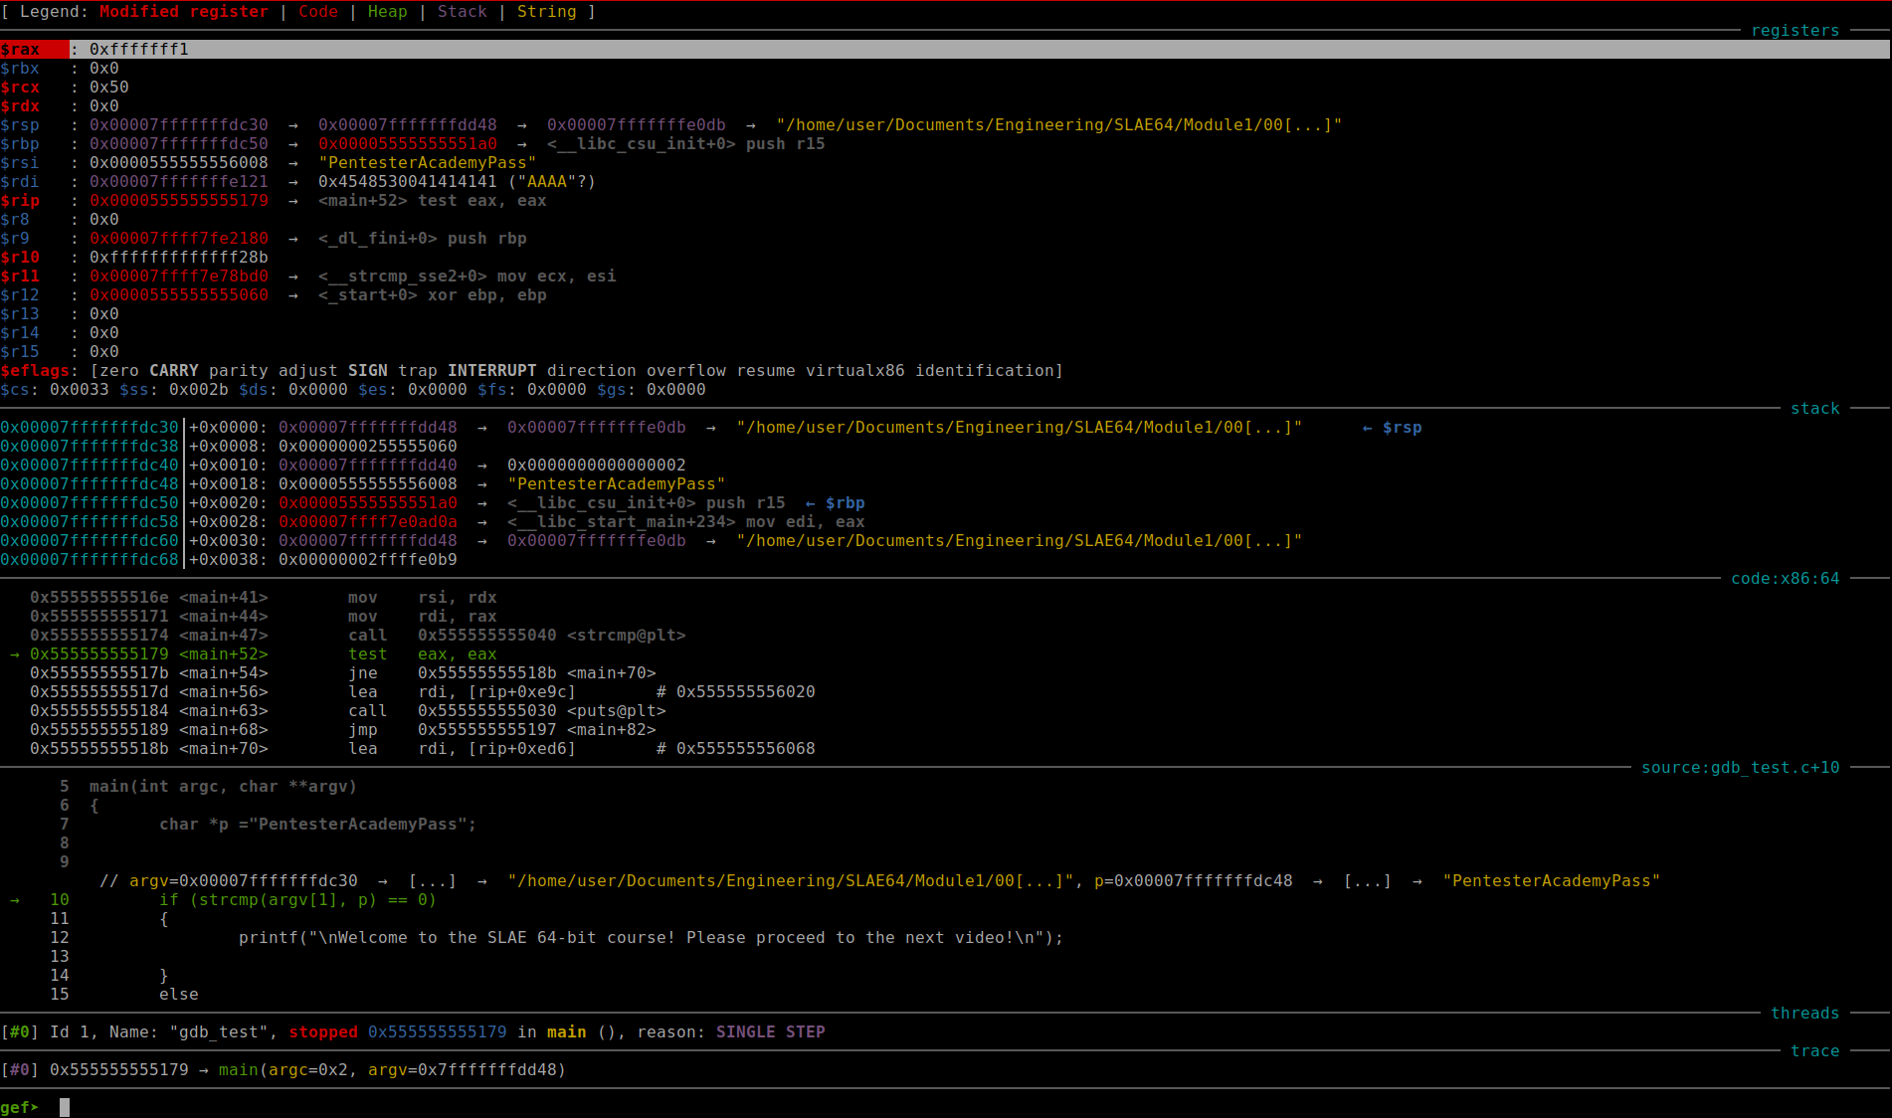Click the arrow marker beside source line 10
Image resolution: width=1892 pixels, height=1118 pixels.
tap(15, 900)
